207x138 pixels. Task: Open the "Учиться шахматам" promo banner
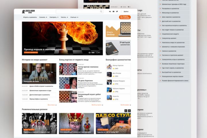click(x=118, y=47)
